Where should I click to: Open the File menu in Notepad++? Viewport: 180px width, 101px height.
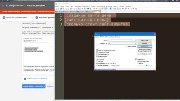[x=57, y=6]
